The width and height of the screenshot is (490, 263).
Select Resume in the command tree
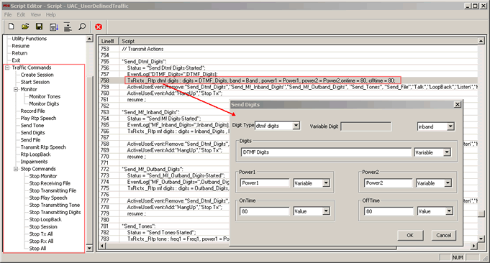(21, 46)
